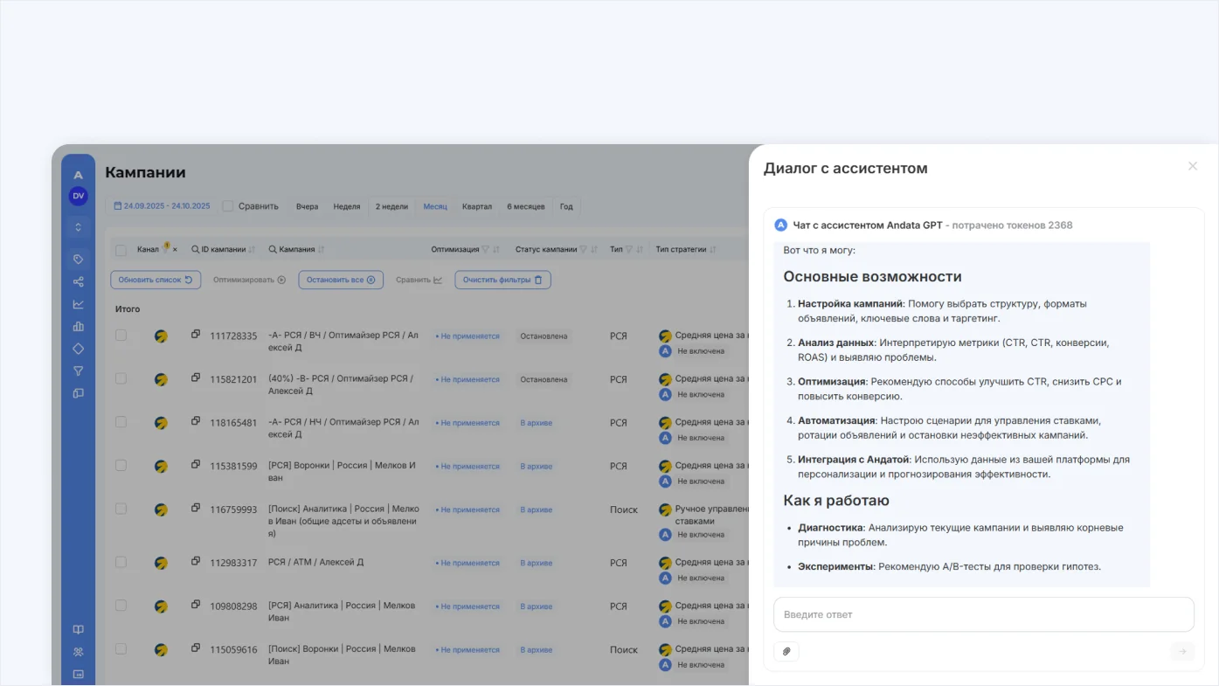The image size is (1219, 686).
Task: Send the message with the arrow button
Action: (1182, 651)
